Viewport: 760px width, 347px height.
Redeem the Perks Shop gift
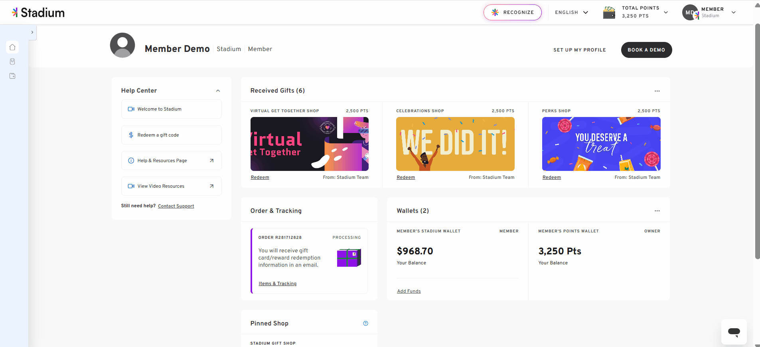pyautogui.click(x=552, y=177)
